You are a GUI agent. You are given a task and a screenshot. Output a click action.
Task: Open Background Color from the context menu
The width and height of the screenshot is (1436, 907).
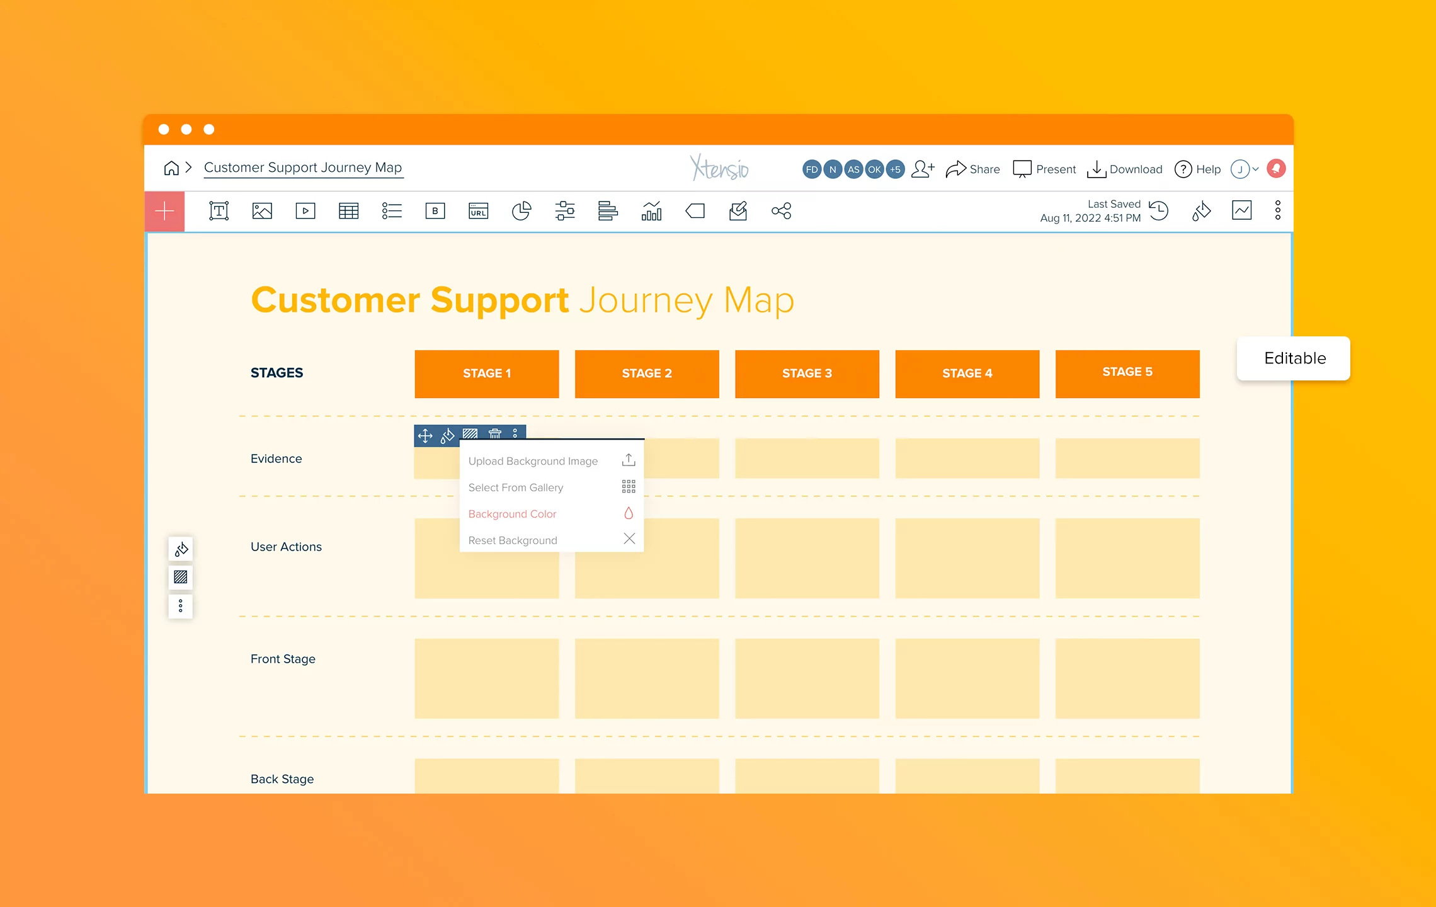point(512,513)
